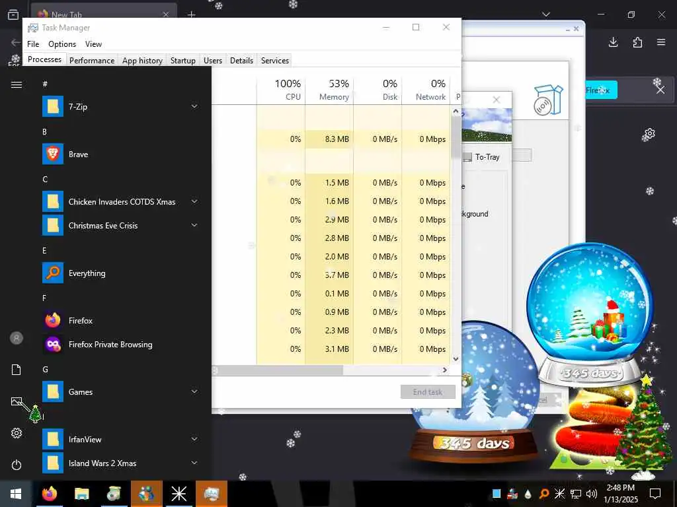Click the Games folder entry

[120, 392]
